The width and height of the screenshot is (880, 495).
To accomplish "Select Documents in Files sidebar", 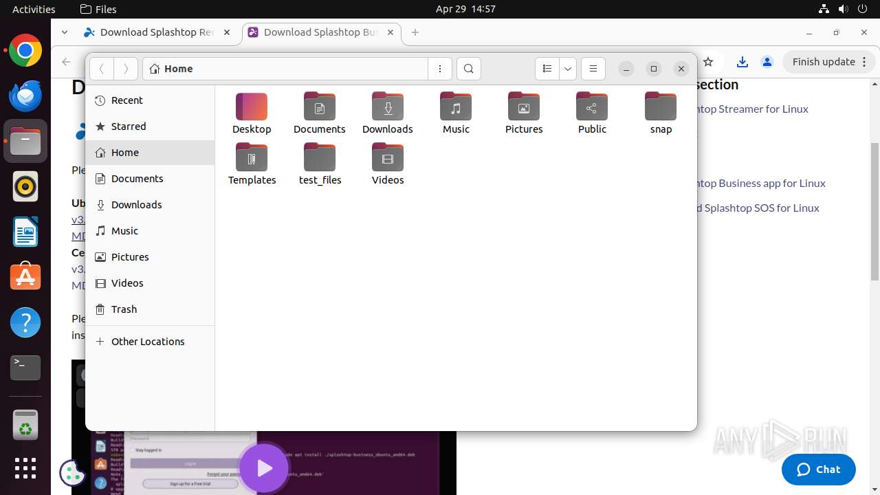I will [150, 179].
